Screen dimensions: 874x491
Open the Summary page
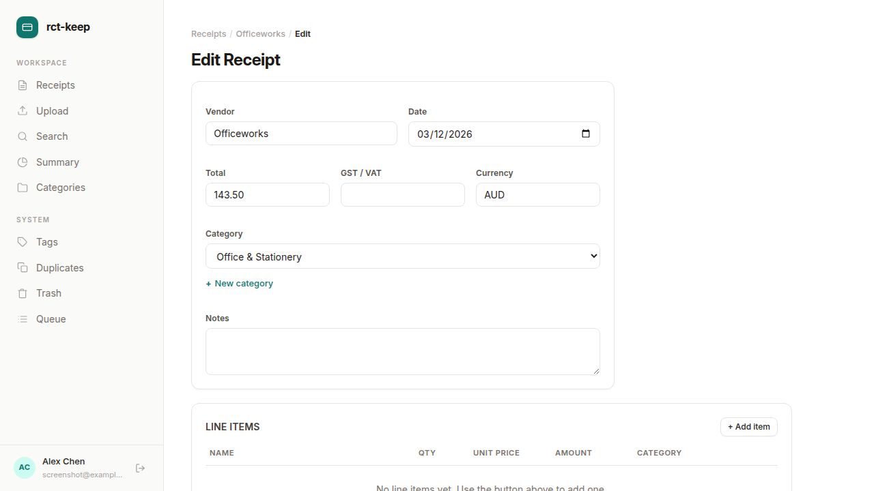[x=57, y=162]
